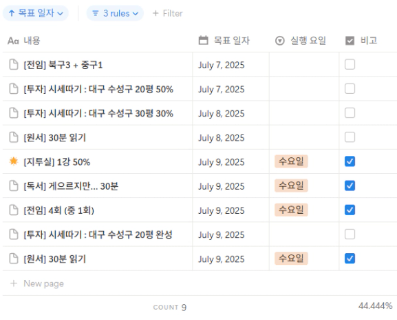Click the 44.444% checked percentage summary

tap(375, 306)
